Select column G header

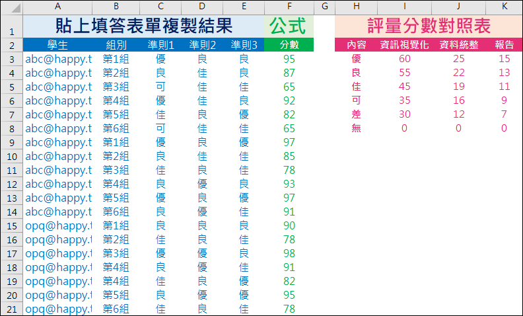tap(324, 7)
